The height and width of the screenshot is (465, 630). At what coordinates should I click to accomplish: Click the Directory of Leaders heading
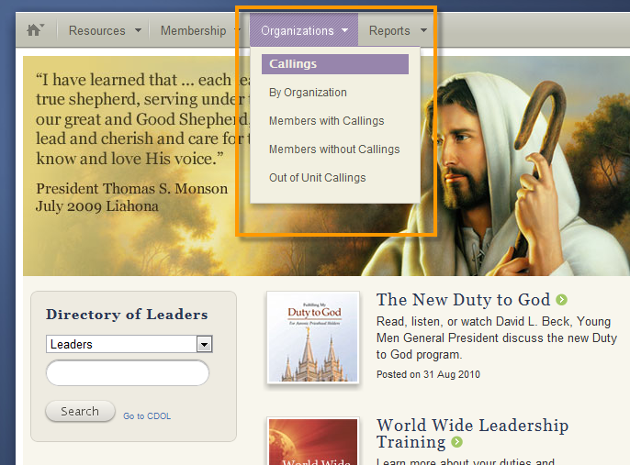coord(127,315)
